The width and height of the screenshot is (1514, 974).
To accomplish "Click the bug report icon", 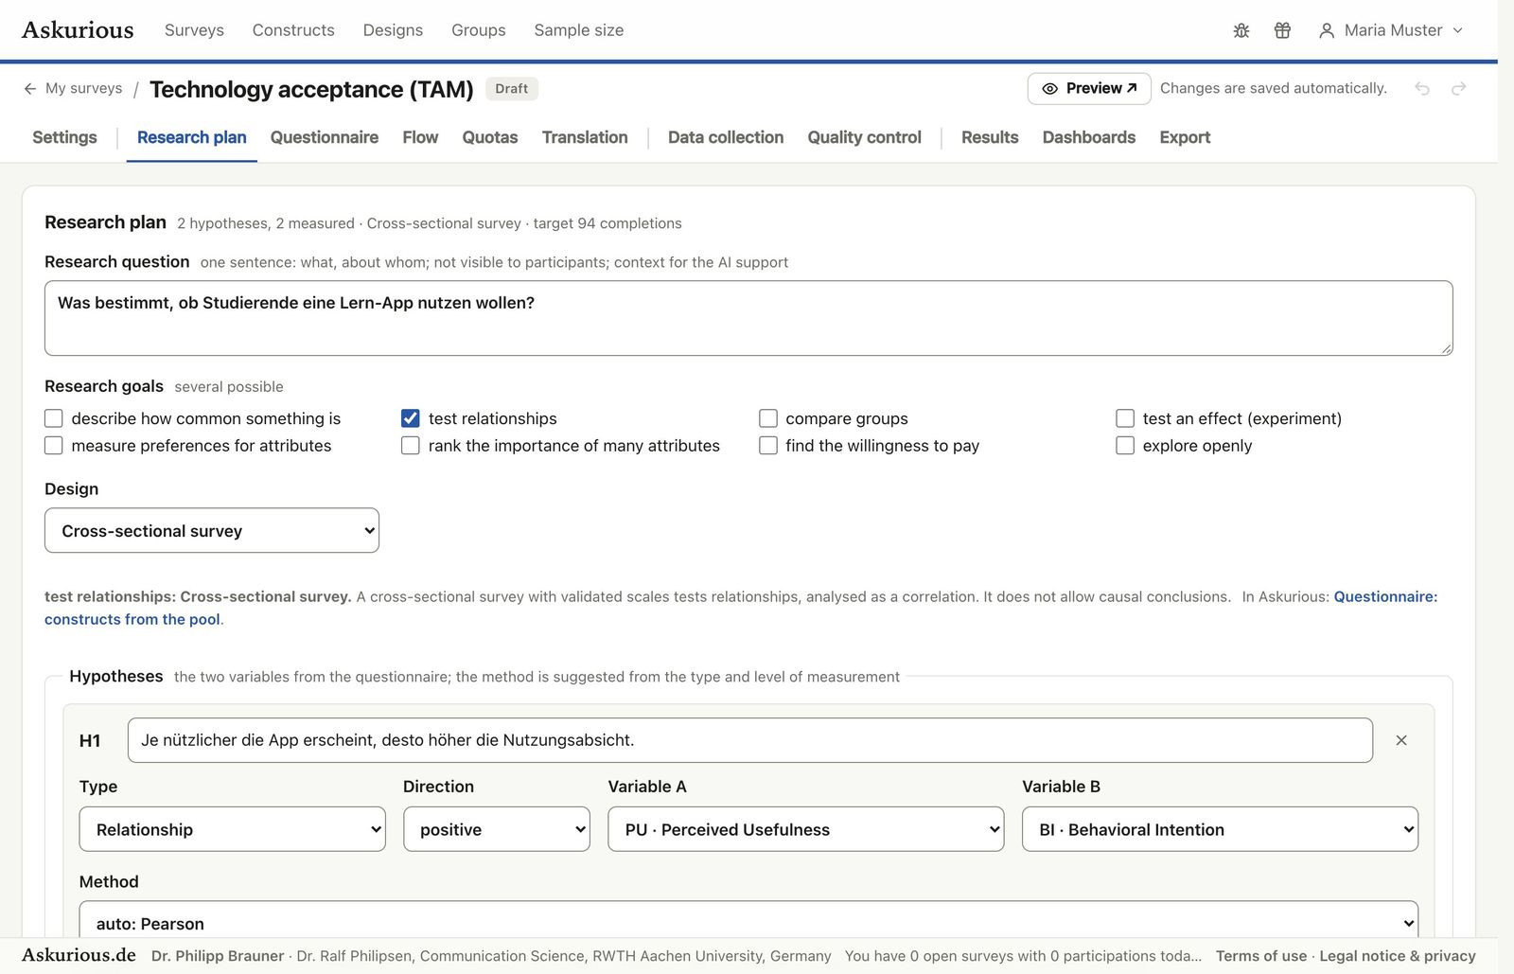I will 1241,30.
